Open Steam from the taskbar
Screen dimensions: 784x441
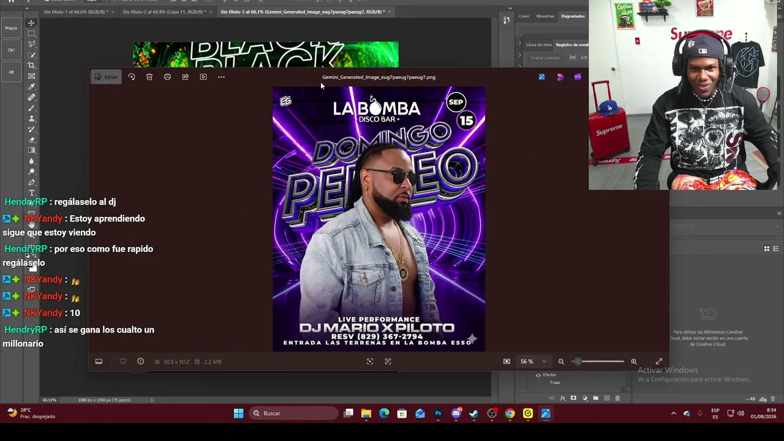[474, 413]
